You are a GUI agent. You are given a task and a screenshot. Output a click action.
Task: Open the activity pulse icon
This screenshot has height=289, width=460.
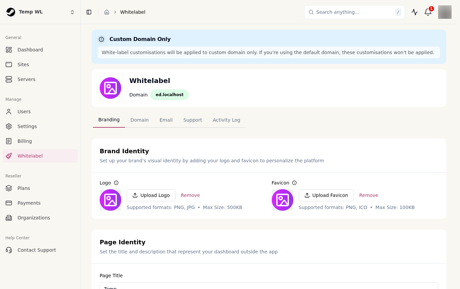[415, 12]
